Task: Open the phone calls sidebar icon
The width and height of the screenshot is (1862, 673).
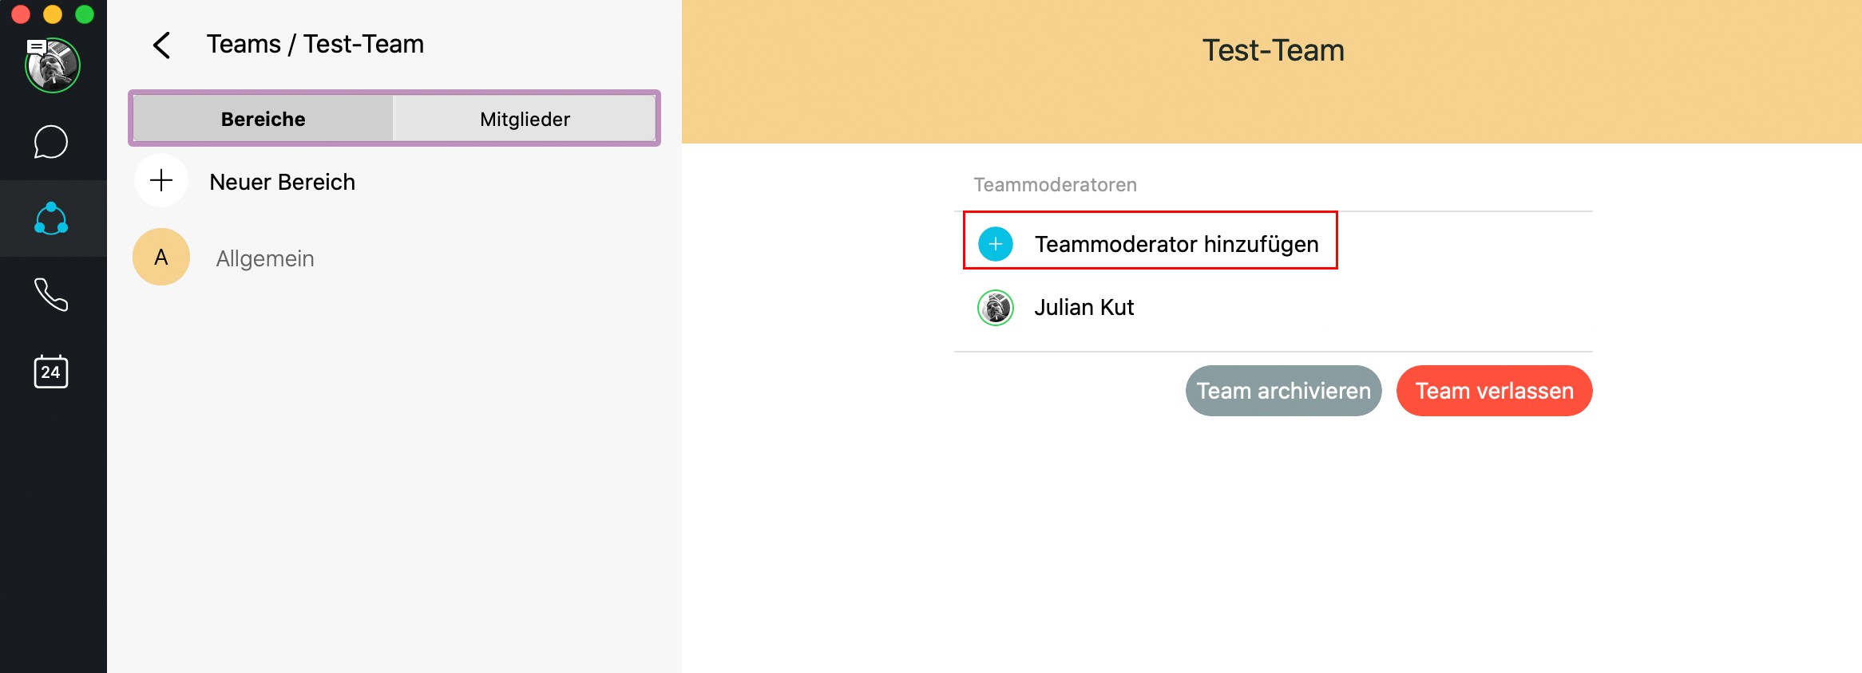Action: (51, 295)
